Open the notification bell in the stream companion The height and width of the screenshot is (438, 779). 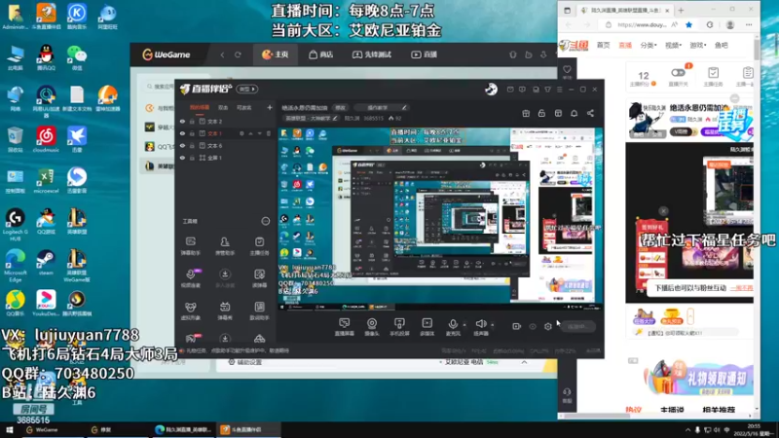point(574,113)
